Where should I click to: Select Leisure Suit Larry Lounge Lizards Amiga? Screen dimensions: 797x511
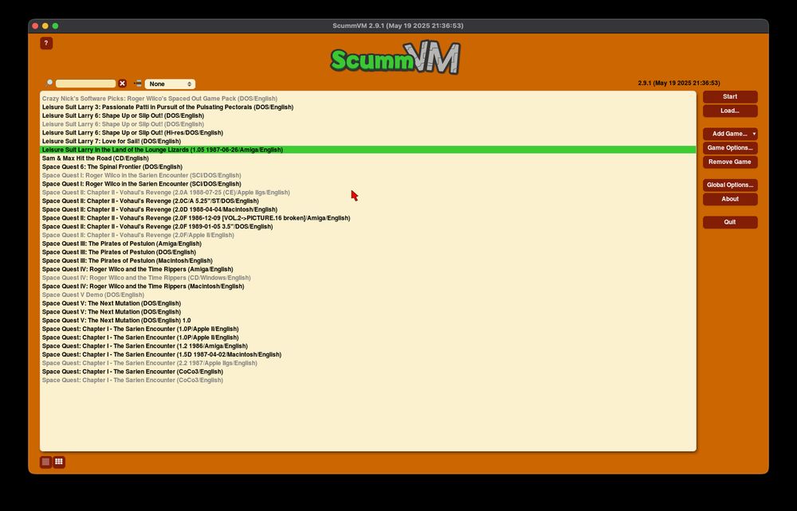click(368, 150)
